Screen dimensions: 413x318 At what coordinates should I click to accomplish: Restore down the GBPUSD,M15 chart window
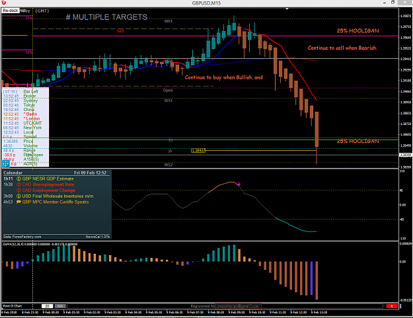393,3
